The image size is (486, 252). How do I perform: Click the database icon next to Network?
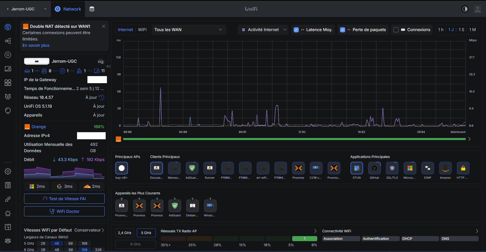tap(92, 9)
